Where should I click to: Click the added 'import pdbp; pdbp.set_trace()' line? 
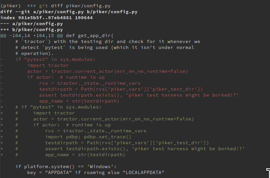click(x=88, y=137)
